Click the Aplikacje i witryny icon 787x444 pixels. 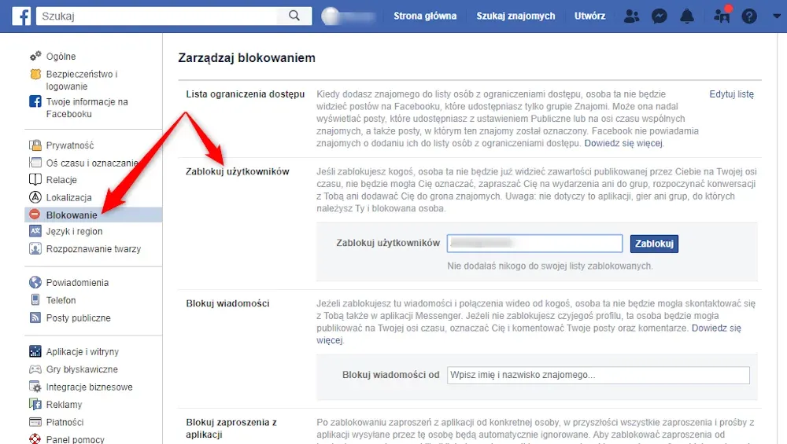[x=35, y=351]
